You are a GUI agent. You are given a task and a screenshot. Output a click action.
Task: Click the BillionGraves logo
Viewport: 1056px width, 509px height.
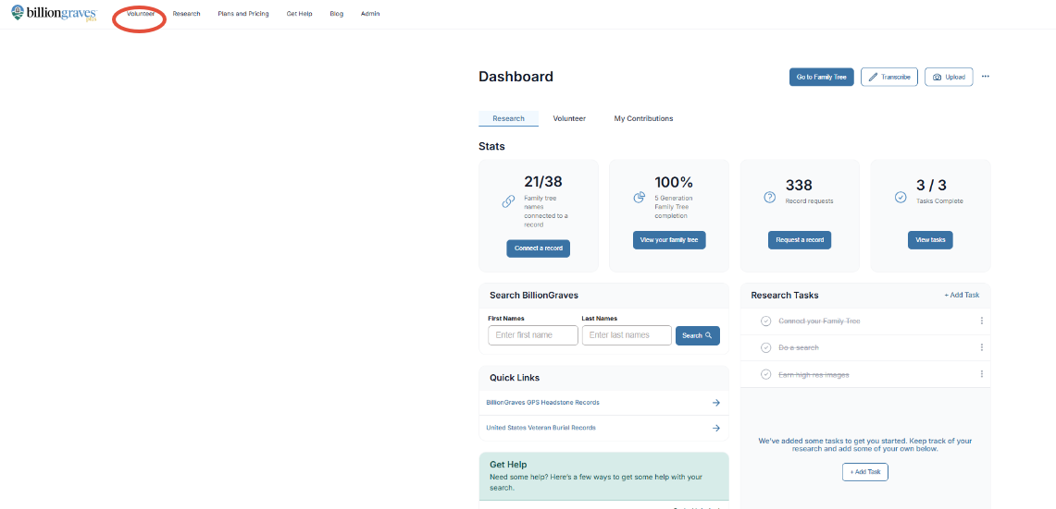pyautogui.click(x=54, y=14)
